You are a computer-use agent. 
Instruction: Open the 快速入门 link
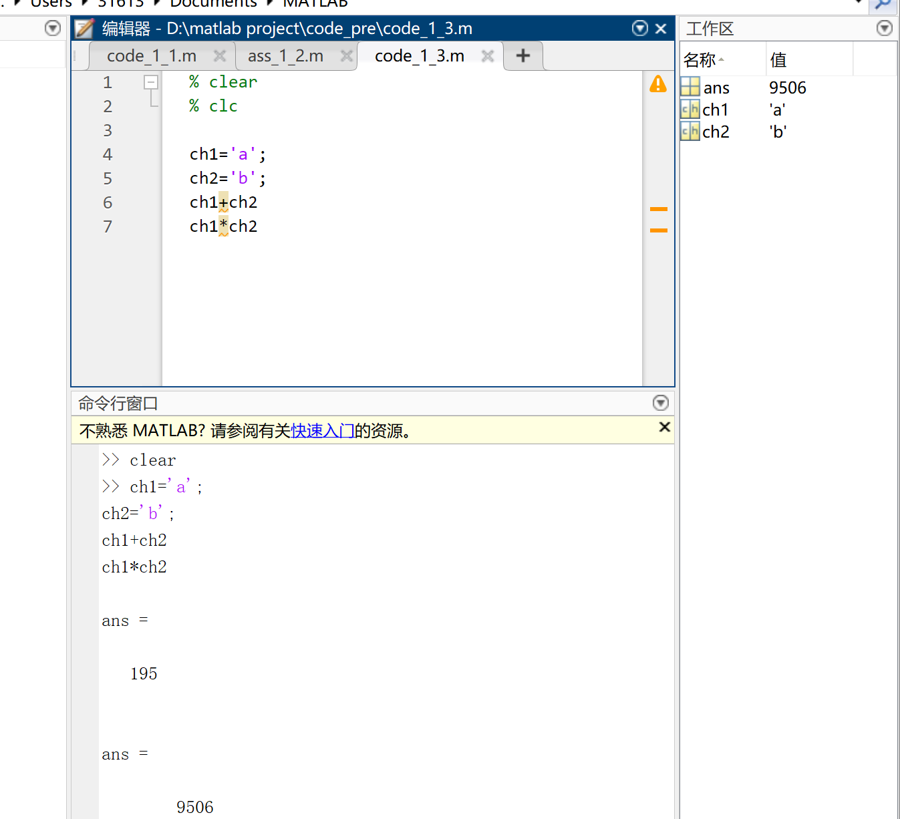pyautogui.click(x=323, y=431)
